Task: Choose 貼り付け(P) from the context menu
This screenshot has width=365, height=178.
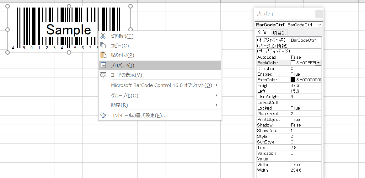Action: pos(160,55)
